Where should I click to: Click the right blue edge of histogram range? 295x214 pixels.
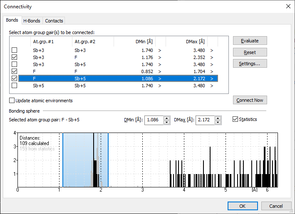tap(108, 160)
